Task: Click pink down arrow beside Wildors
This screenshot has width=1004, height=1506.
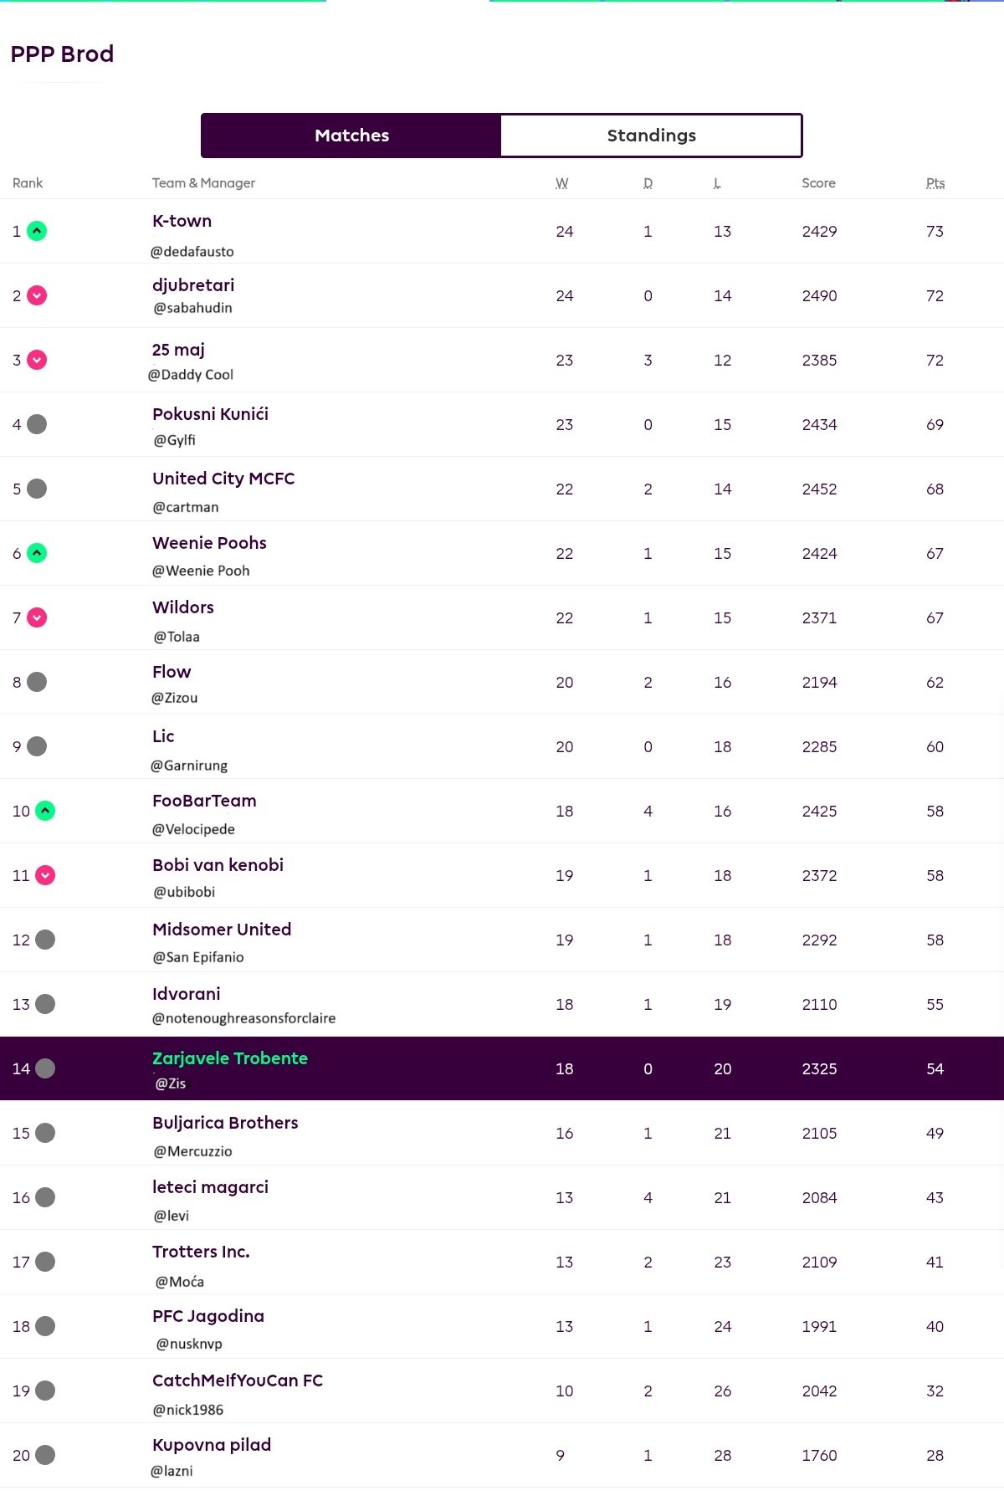Action: coord(37,617)
